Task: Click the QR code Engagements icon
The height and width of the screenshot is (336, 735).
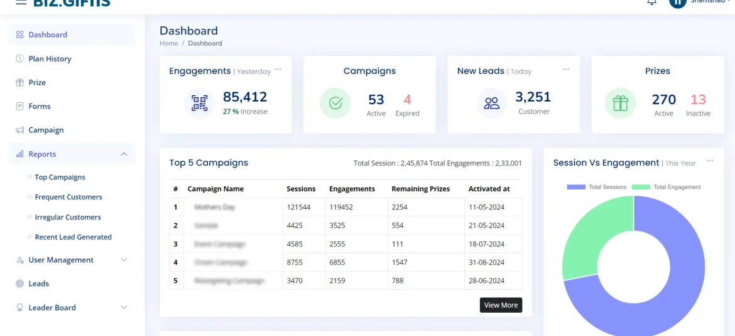Action: tap(199, 103)
